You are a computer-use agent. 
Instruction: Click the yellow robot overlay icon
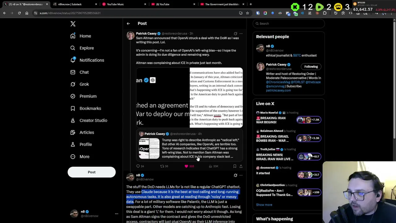coord(338,7)
